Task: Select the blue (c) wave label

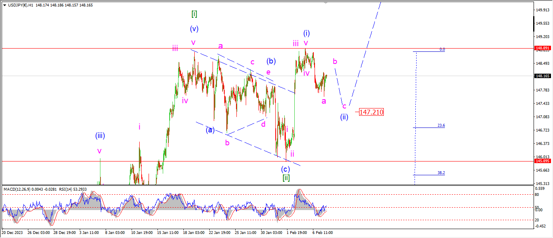Action: coord(286,168)
